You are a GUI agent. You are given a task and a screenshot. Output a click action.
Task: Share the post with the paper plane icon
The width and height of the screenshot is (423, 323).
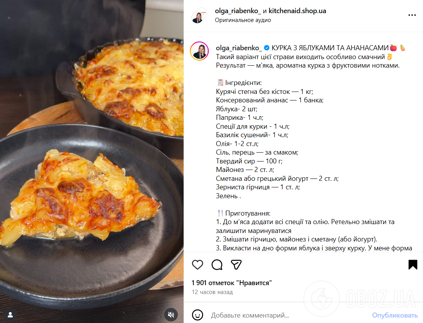[x=236, y=265]
